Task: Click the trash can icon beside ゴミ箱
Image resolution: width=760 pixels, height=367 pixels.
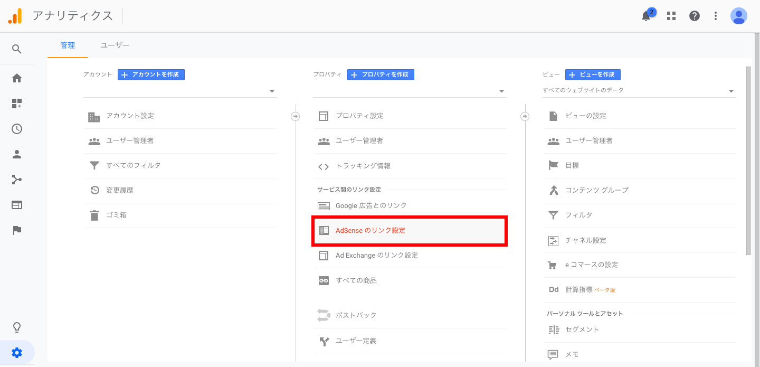Action: coord(94,215)
